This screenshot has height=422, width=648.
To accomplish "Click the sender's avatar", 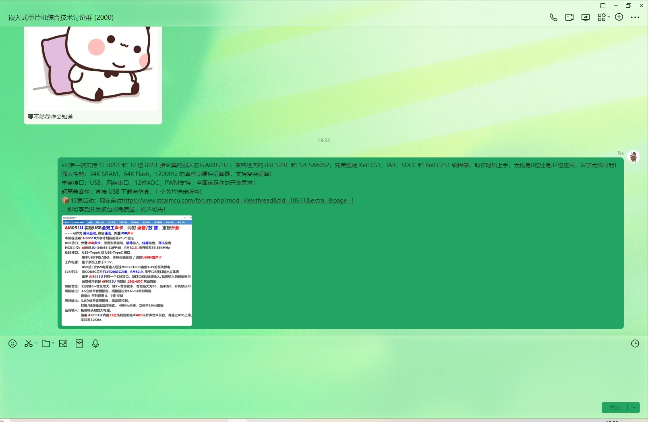I will (634, 157).
